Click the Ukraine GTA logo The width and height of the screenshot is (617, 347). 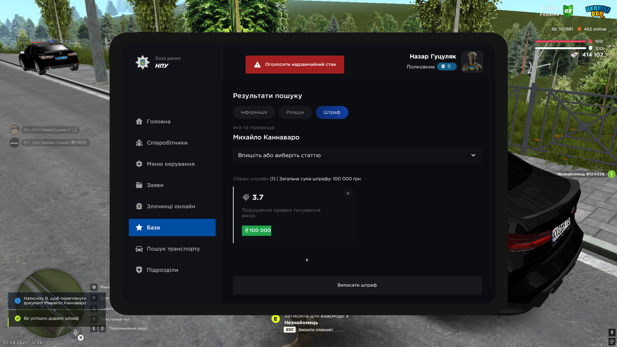pos(598,11)
